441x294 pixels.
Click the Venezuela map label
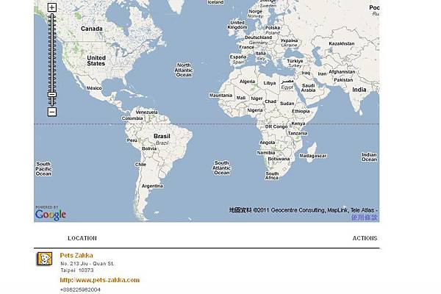point(146,112)
